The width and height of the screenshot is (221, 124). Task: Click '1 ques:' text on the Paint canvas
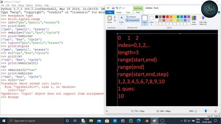[126, 89]
